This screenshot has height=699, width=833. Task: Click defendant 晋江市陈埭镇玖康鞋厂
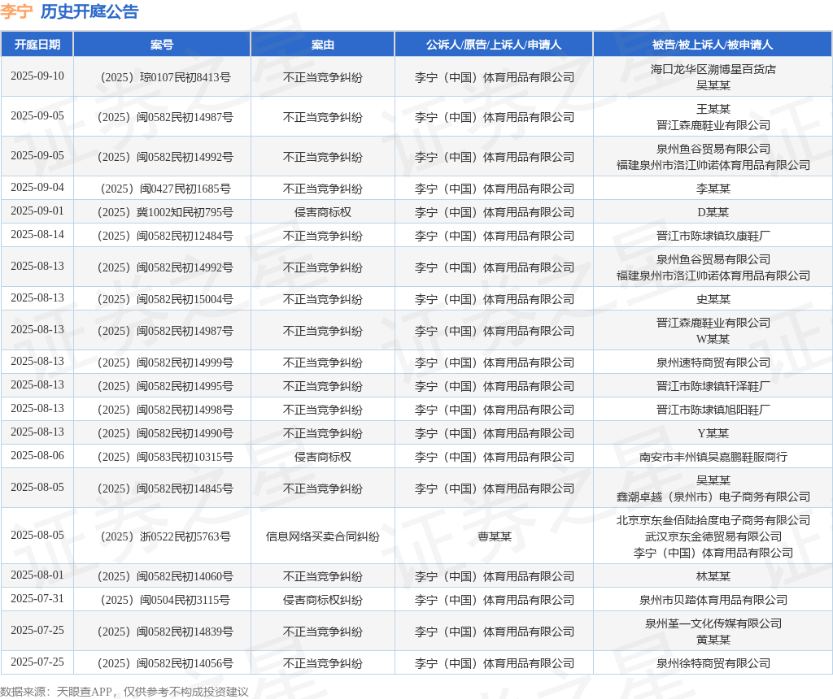point(713,236)
